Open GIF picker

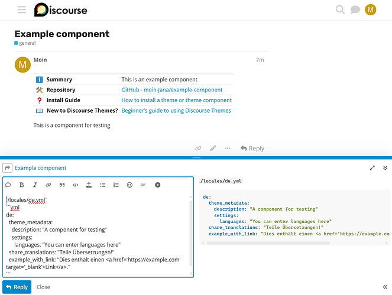(x=143, y=185)
